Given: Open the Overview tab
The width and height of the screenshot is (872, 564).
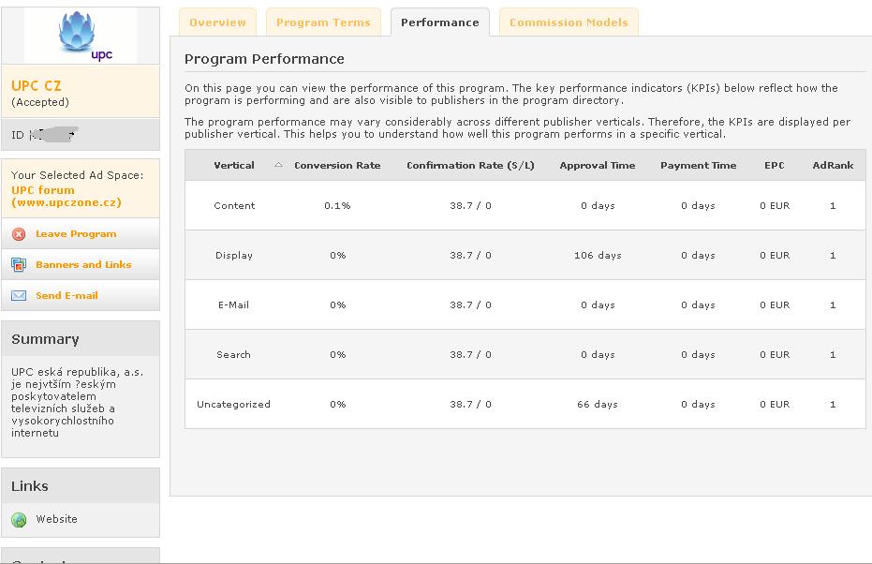Looking at the screenshot, I should [x=217, y=22].
